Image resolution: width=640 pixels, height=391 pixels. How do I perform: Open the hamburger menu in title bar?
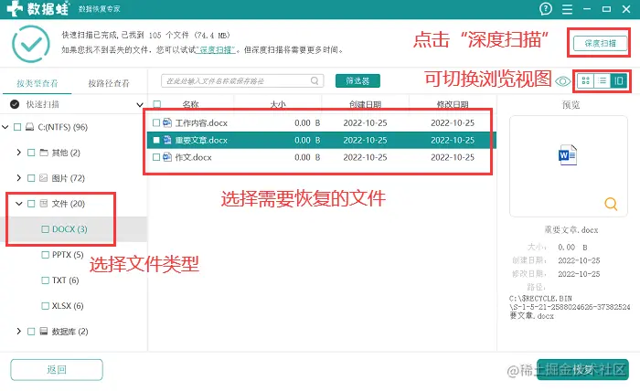pos(567,9)
